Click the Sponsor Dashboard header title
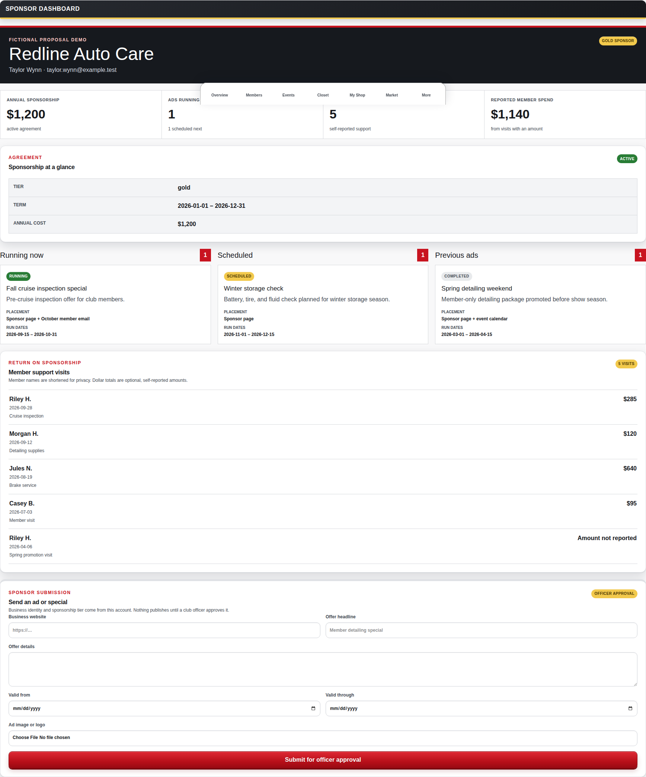Image resolution: width=646 pixels, height=777 pixels. [x=42, y=9]
